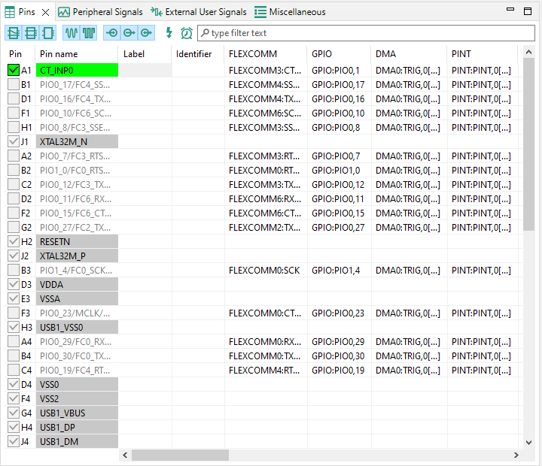Click the horizontal scrollbar right arrow
The width and height of the screenshot is (542, 466).
[516, 455]
